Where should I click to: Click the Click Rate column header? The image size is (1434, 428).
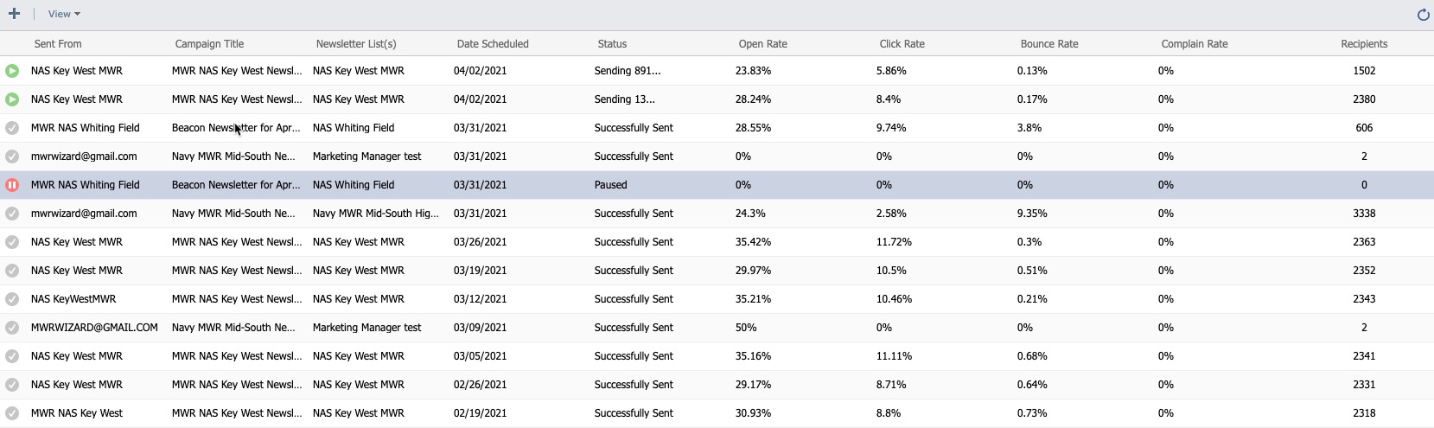coord(902,44)
